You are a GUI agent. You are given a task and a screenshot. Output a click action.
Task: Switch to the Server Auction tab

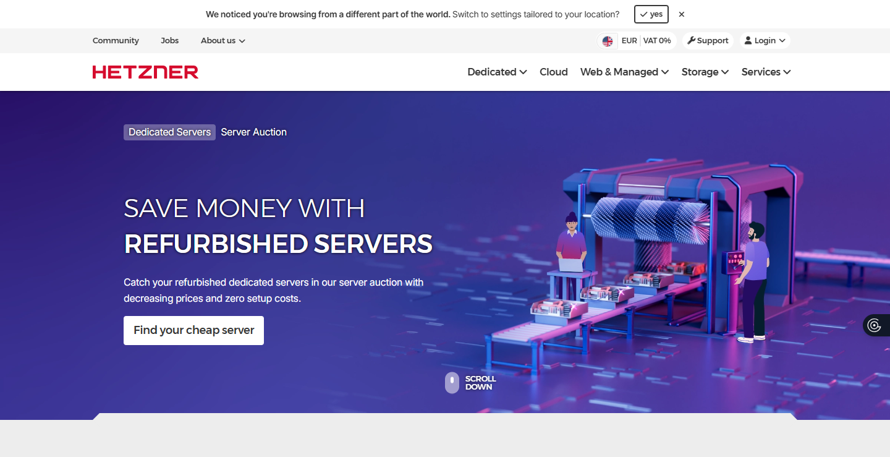coord(253,132)
